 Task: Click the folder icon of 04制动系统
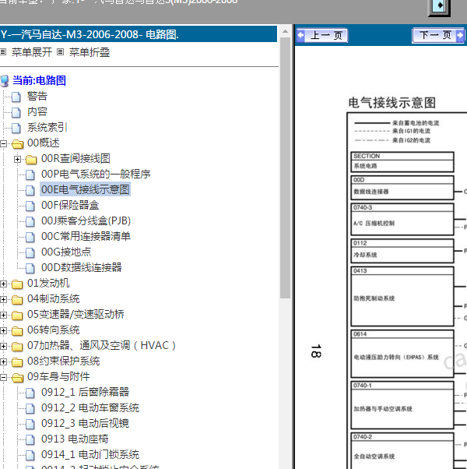tap(17, 299)
